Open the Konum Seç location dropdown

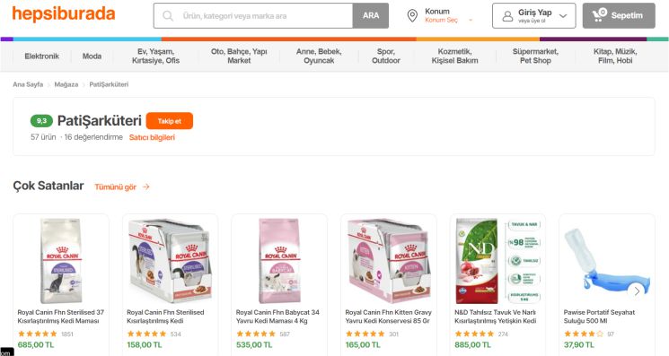[449, 20]
